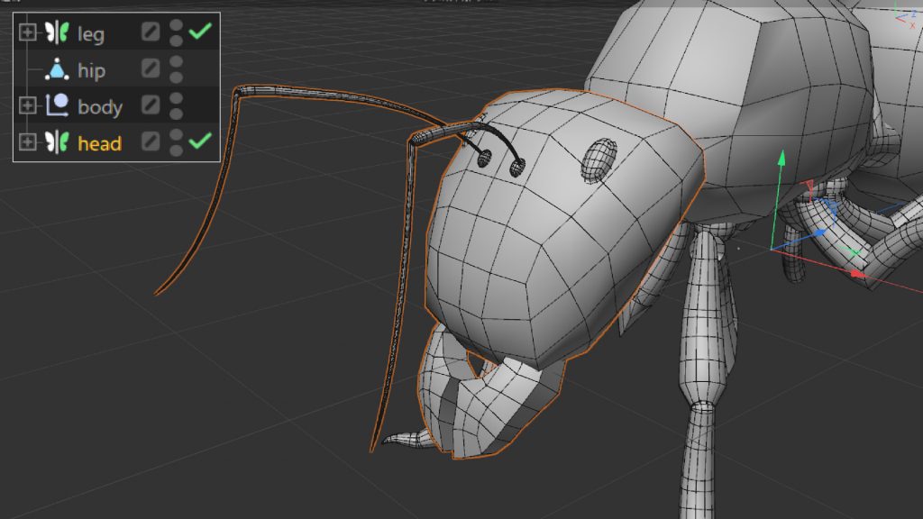Screen dimensions: 923x519
Task: Click the layer assignment icon next to body
Action: [151, 105]
